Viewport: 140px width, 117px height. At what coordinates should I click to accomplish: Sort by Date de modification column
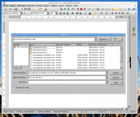coord(100,45)
